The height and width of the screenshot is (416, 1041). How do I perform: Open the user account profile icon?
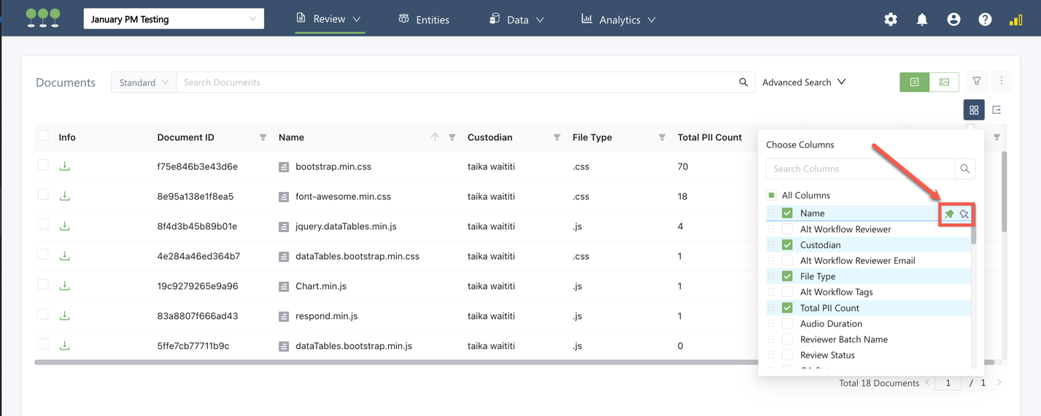point(953,20)
